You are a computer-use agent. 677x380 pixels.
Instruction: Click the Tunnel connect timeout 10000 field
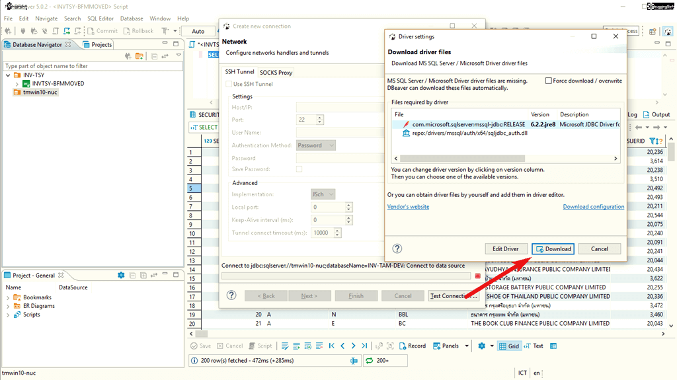click(x=322, y=233)
